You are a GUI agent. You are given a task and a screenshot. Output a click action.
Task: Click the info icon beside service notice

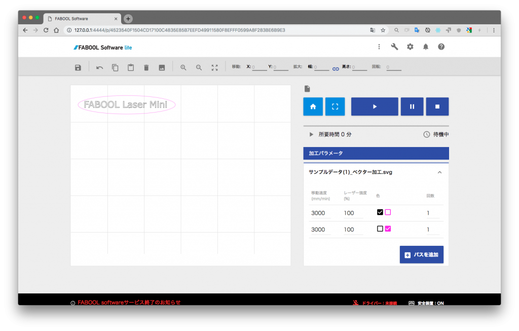(x=73, y=303)
